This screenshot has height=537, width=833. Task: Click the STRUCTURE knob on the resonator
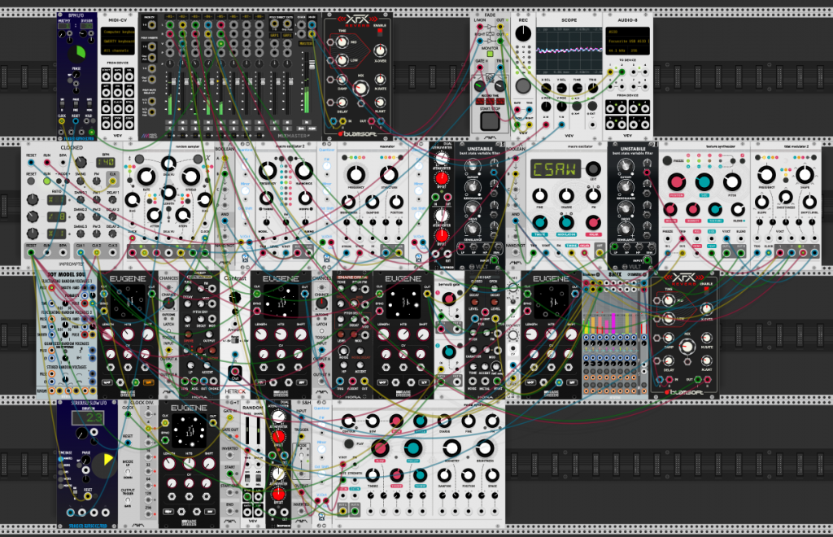[389, 175]
